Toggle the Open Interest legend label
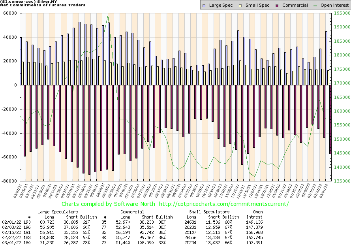The height and width of the screenshot is (245, 351). pyautogui.click(x=335, y=5)
